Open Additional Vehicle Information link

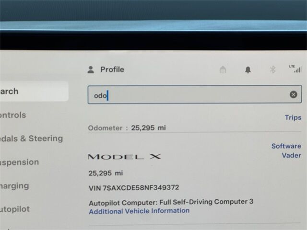point(139,211)
